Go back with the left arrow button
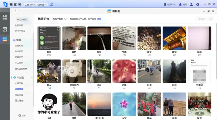Screen dimensions: 217x120 click(15, 11)
